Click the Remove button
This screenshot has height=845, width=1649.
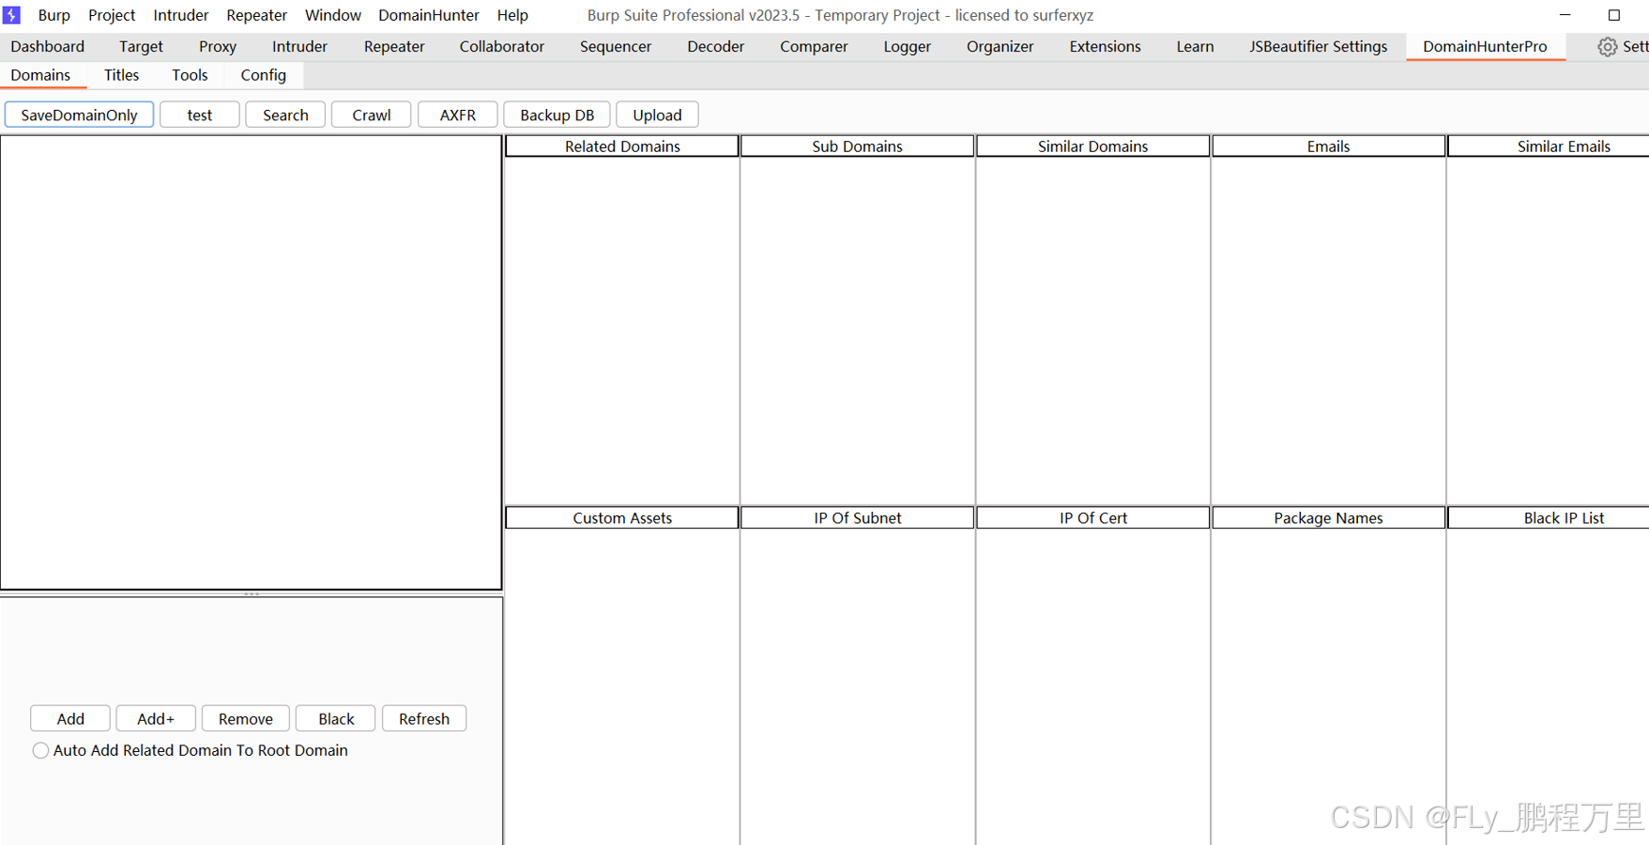point(246,718)
